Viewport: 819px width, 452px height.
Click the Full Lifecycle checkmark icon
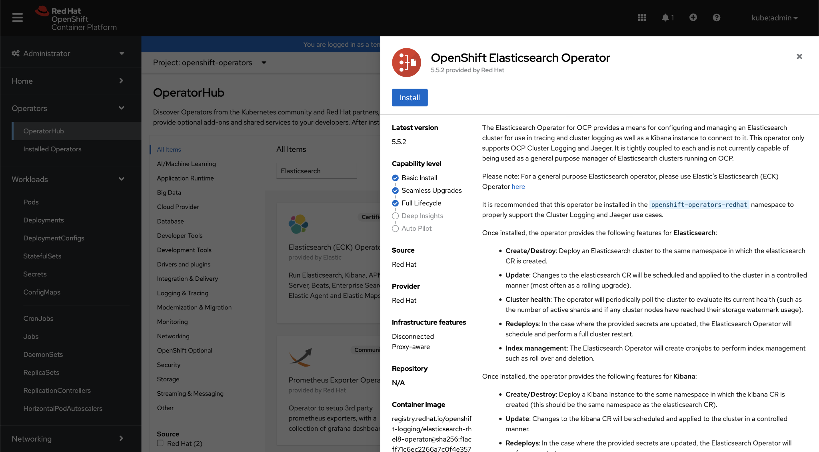pyautogui.click(x=395, y=203)
